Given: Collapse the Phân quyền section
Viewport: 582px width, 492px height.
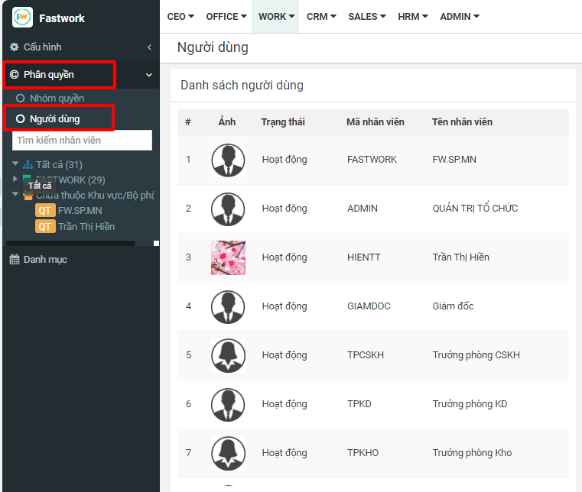Looking at the screenshot, I should (x=149, y=75).
